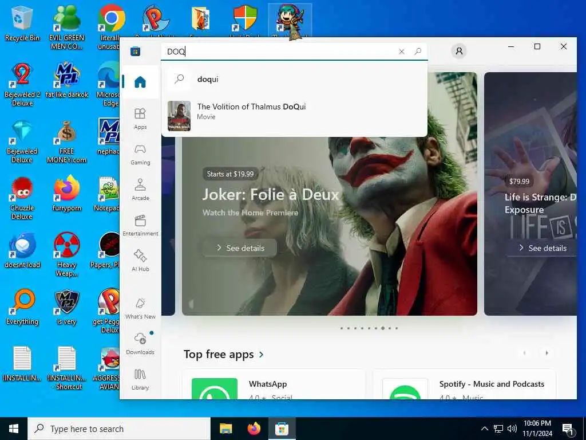586x440 pixels.
Task: See details for Life is Strange
Action: pyautogui.click(x=543, y=248)
